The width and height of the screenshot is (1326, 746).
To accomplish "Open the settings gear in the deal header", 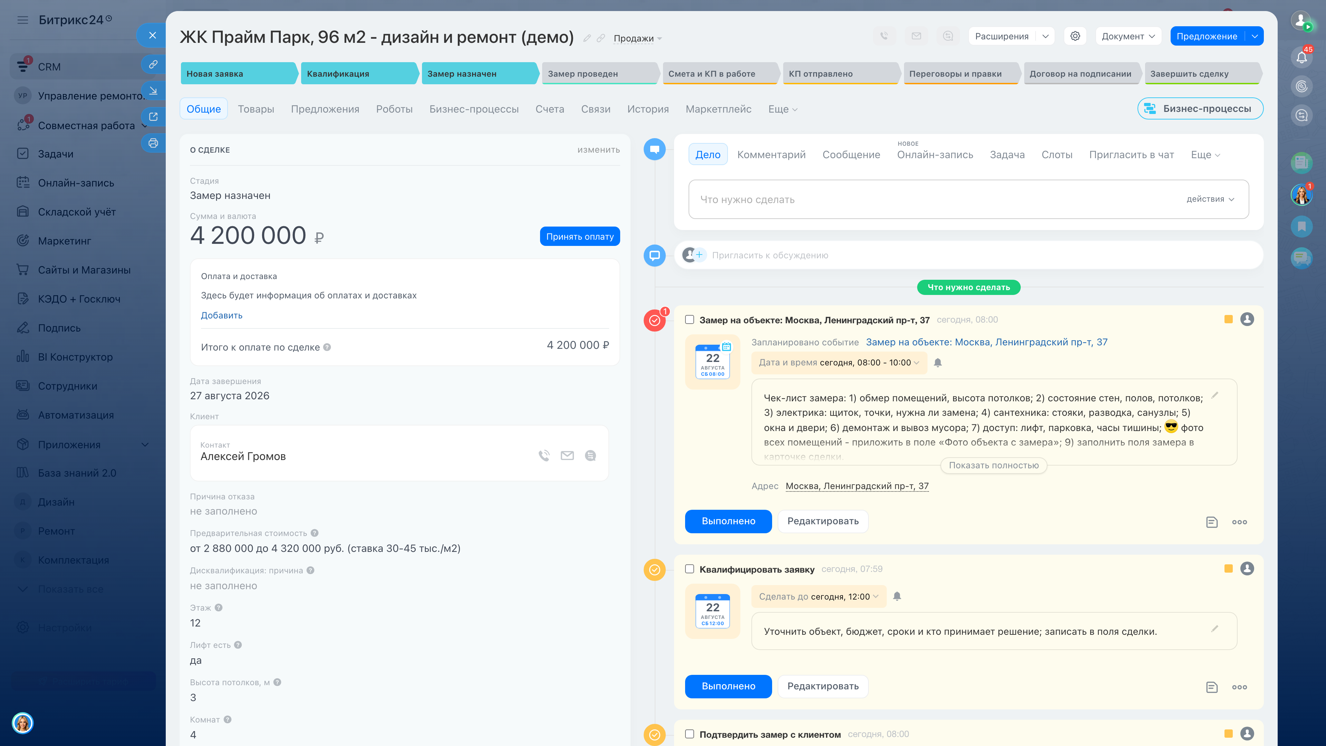I will coord(1075,36).
